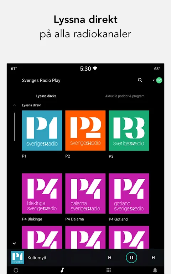Open the search magnifier icon
The width and height of the screenshot is (171, 274).
point(140,80)
